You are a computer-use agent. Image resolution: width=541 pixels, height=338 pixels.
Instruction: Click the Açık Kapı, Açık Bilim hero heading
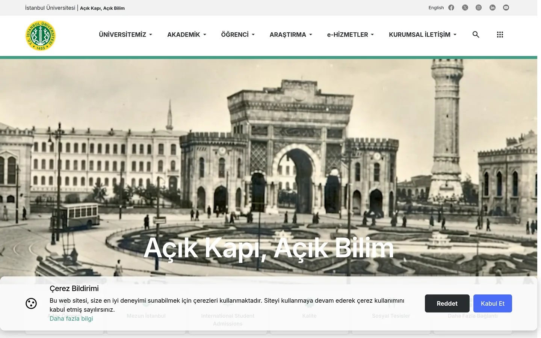[269, 248]
